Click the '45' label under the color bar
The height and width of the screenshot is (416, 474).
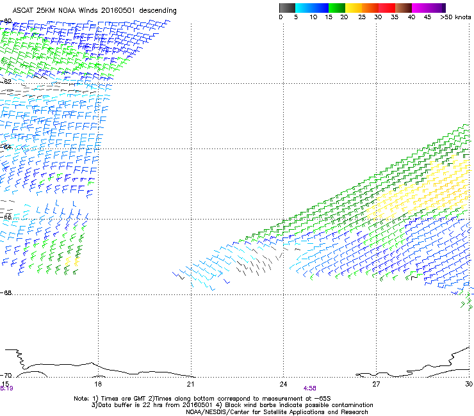427,17
